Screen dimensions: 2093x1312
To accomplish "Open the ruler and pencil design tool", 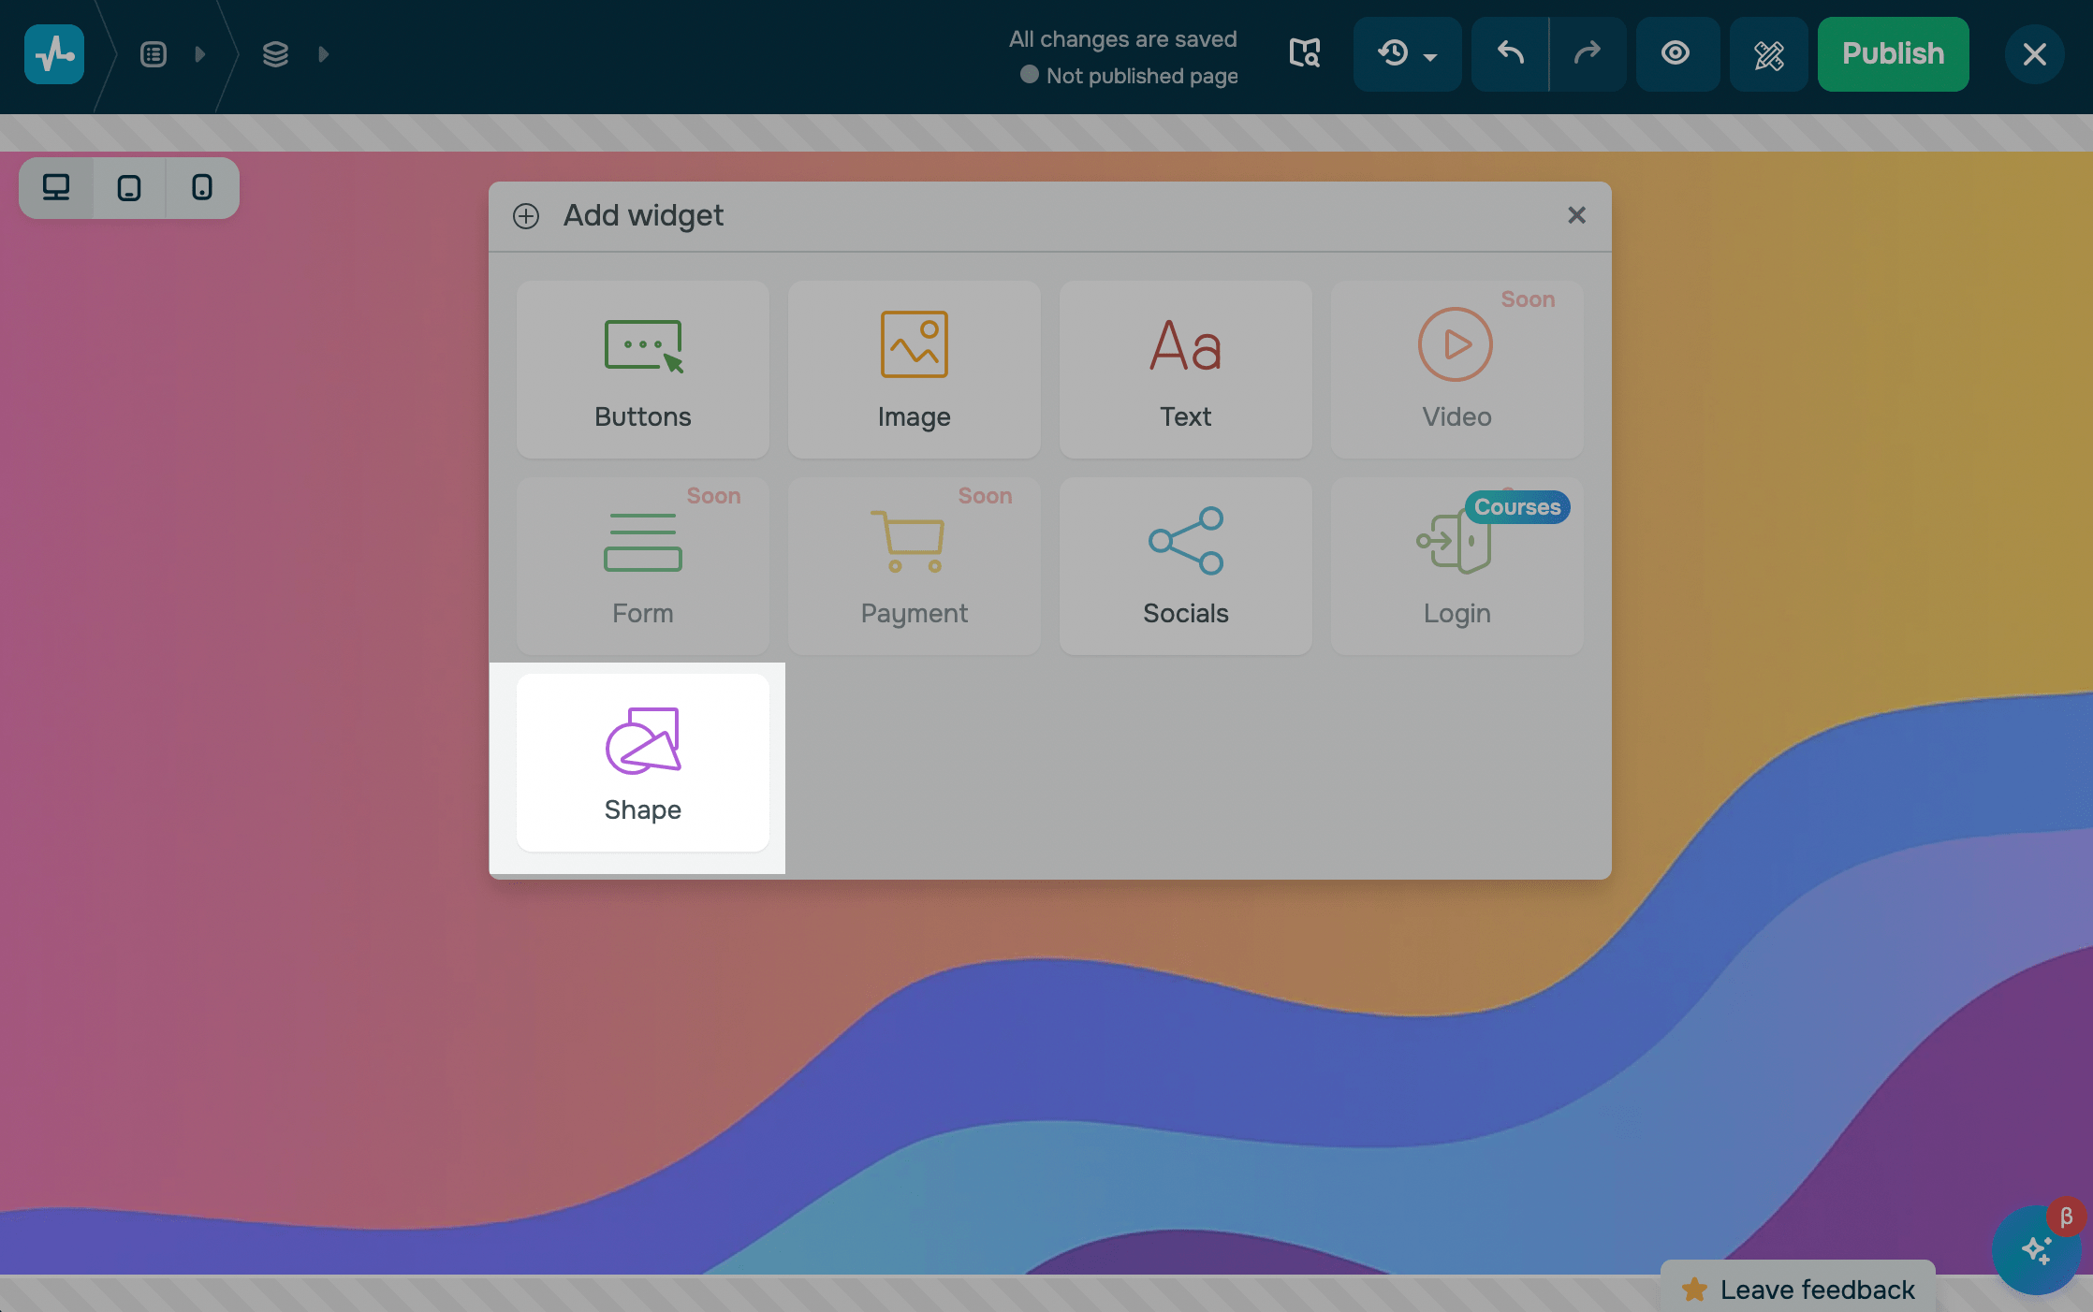I will (1768, 53).
